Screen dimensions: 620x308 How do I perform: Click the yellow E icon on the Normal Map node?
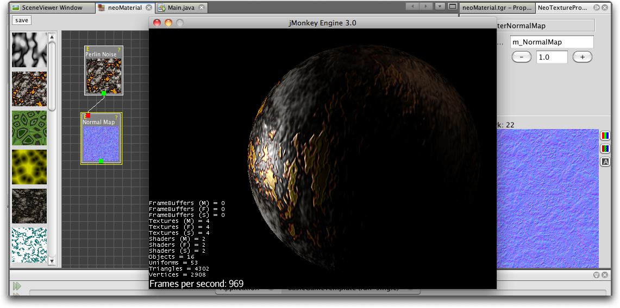85,117
